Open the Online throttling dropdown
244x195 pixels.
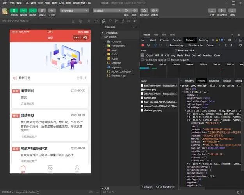[x=213, y=45]
